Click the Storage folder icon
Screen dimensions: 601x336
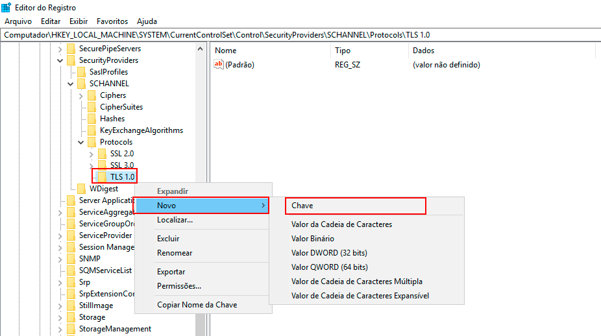(x=71, y=317)
